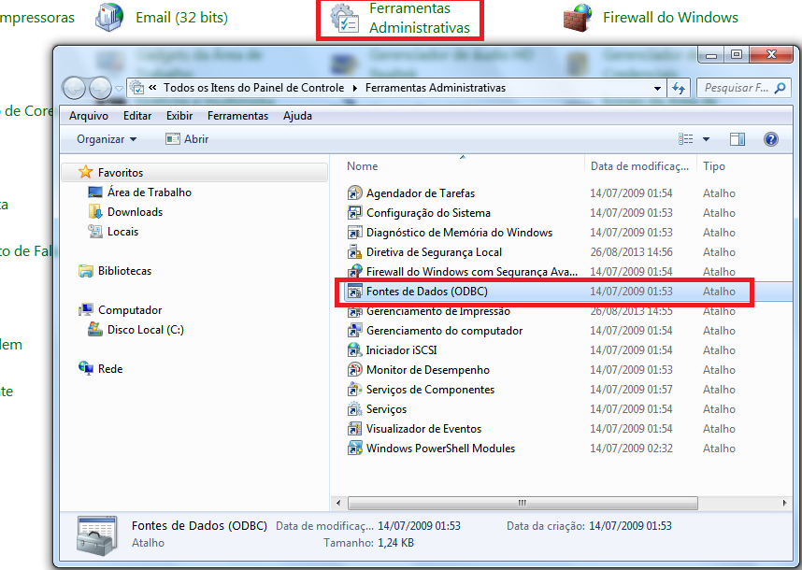The image size is (802, 570).
Task: Click the scrollbar right arrow
Action: pos(784,503)
